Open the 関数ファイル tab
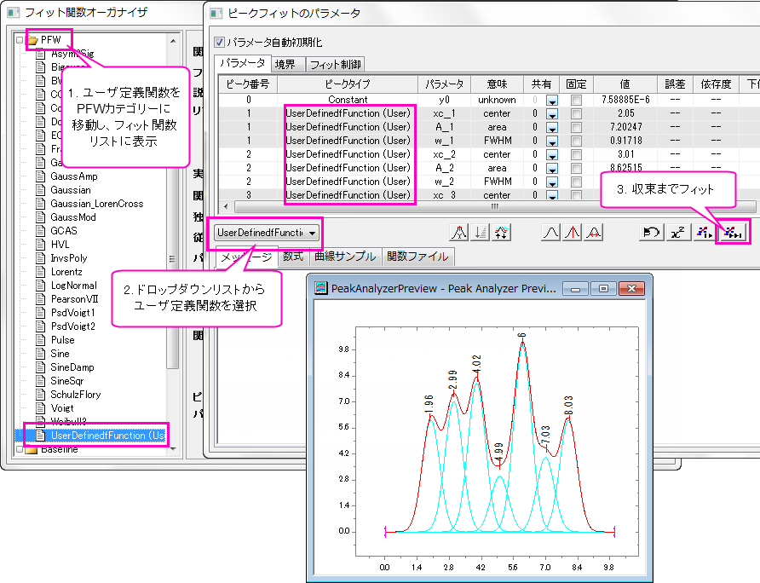 click(417, 256)
